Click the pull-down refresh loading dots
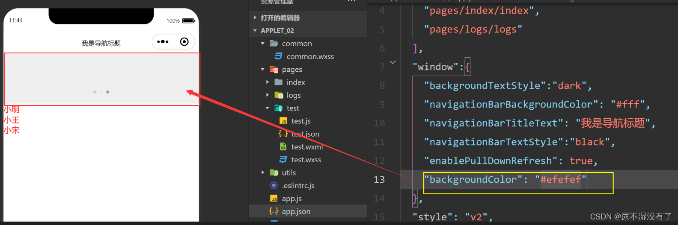678x225 pixels. coord(101,92)
